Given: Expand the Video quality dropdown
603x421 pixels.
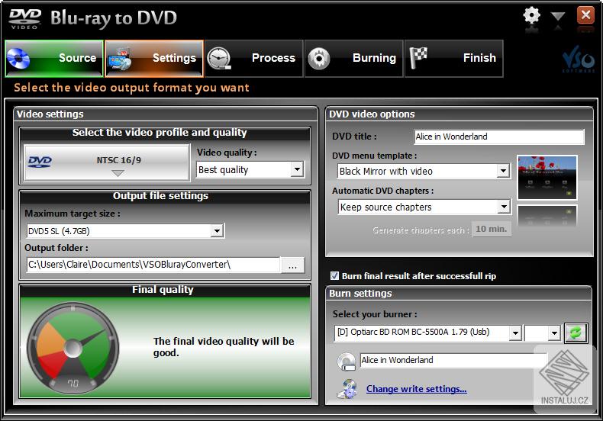Looking at the screenshot, I should coord(297,169).
